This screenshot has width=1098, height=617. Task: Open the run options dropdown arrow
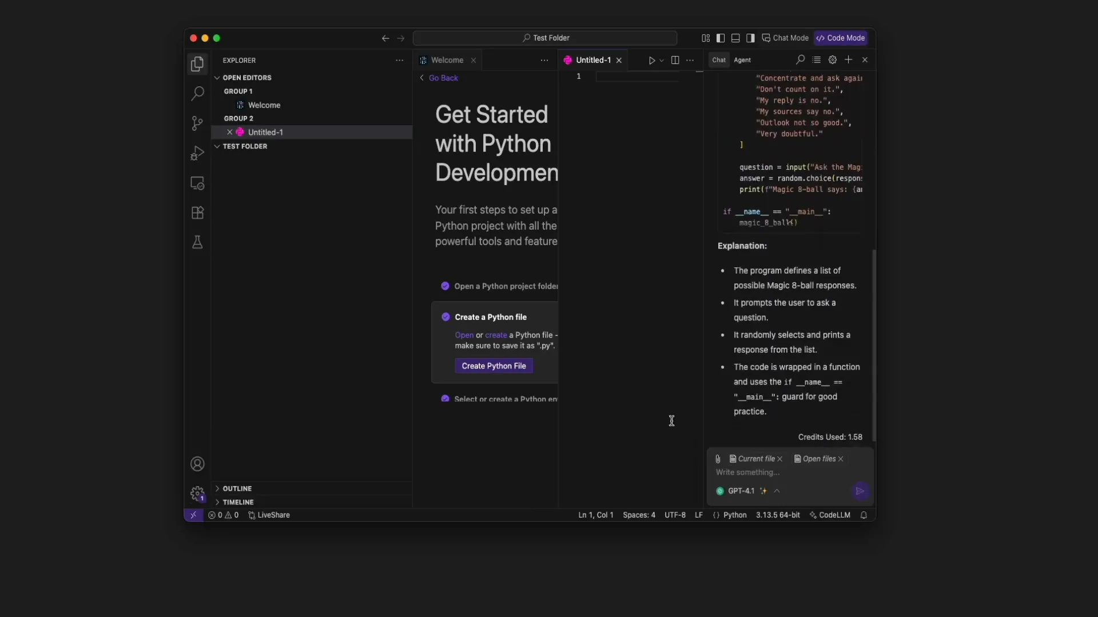point(662,61)
